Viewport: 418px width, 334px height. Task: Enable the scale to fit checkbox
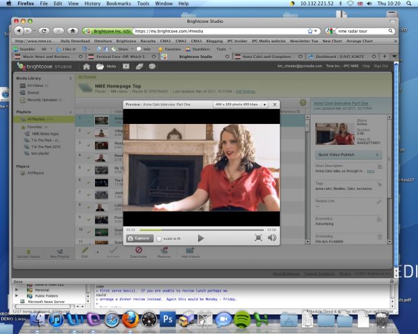point(159,239)
